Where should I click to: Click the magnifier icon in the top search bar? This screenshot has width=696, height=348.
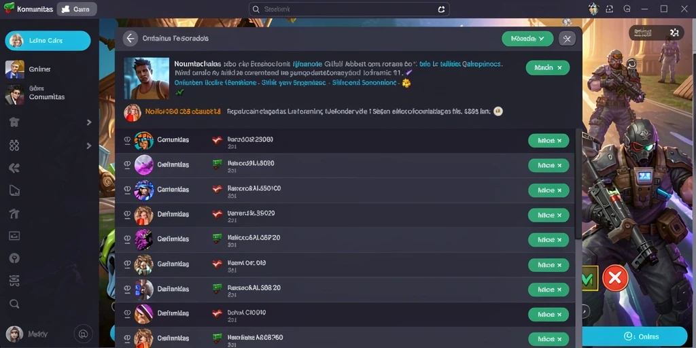click(256, 9)
